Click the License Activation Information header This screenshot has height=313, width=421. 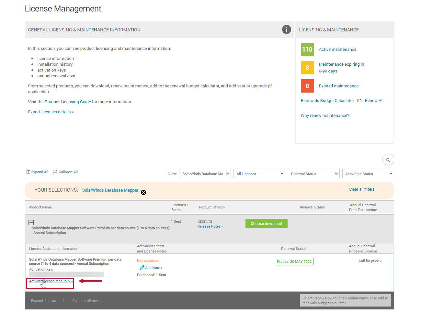(x=54, y=249)
